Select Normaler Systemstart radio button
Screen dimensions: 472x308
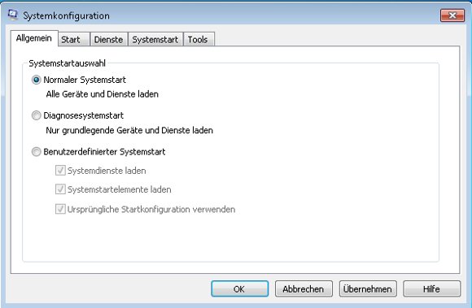point(36,80)
